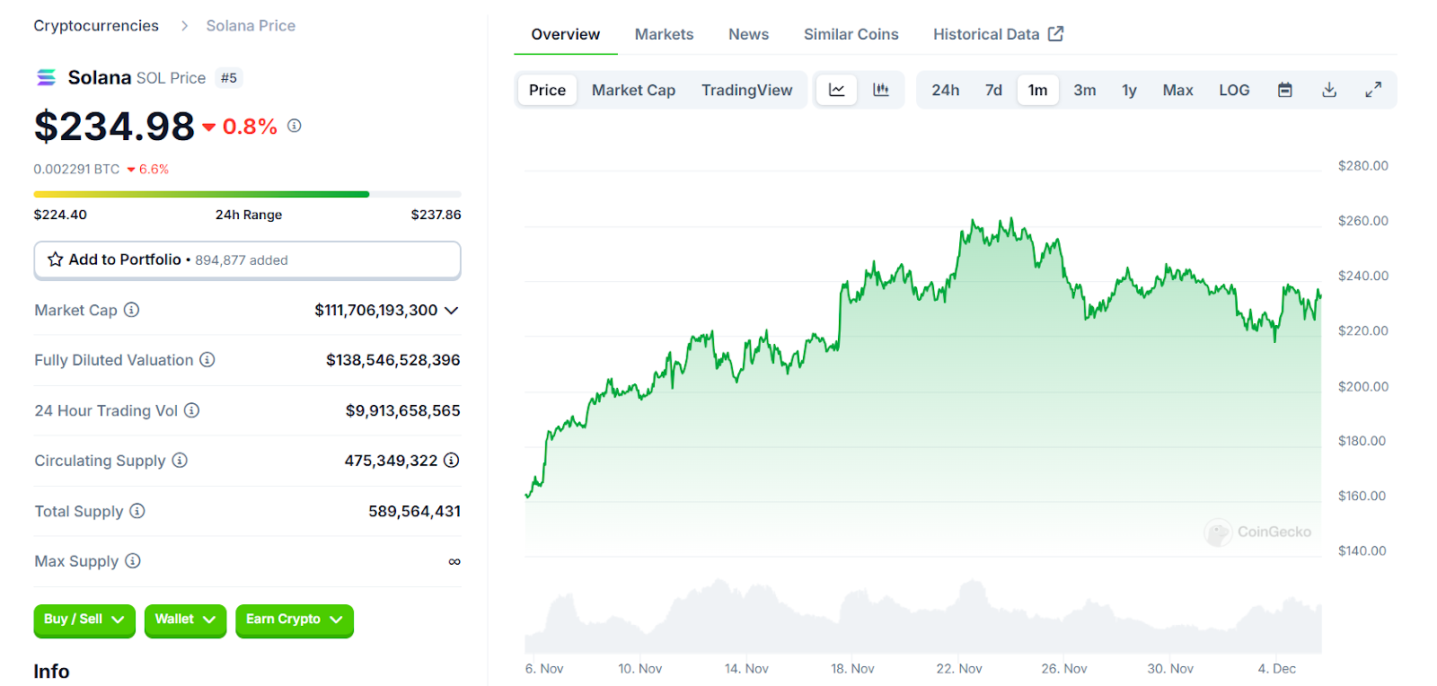Show Market Cap info tooltip icon
1437x686 pixels.
point(131,310)
